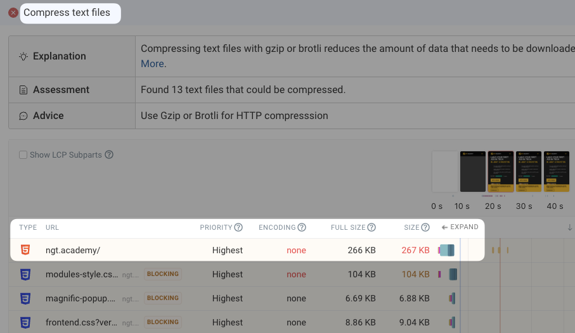The image size is (575, 333).
Task: Click the Explanation lightbulb icon
Action: point(23,56)
